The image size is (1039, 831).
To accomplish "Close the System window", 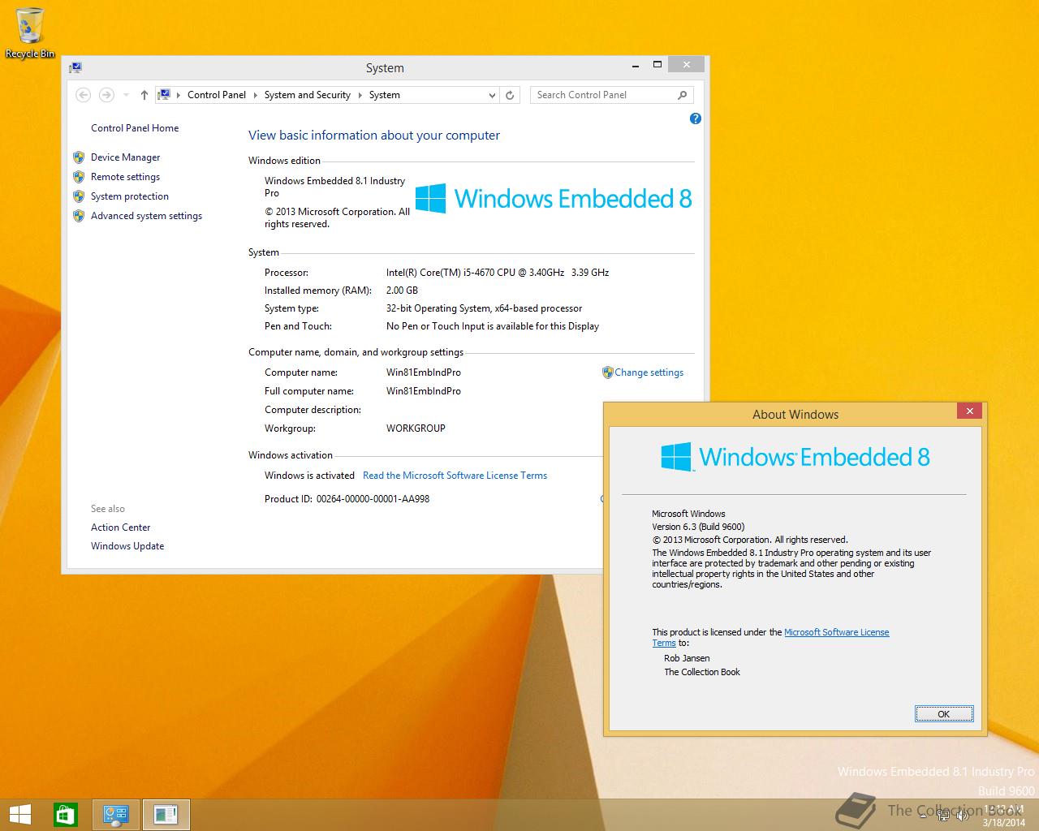I will pos(687,64).
